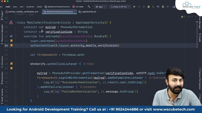Click the Apply Code Changes icon
202x113 pixels.
point(144,7)
